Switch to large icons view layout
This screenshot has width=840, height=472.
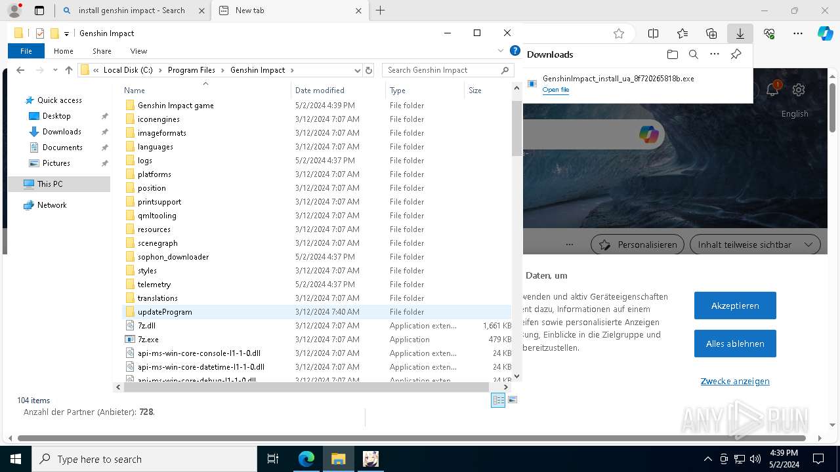513,400
